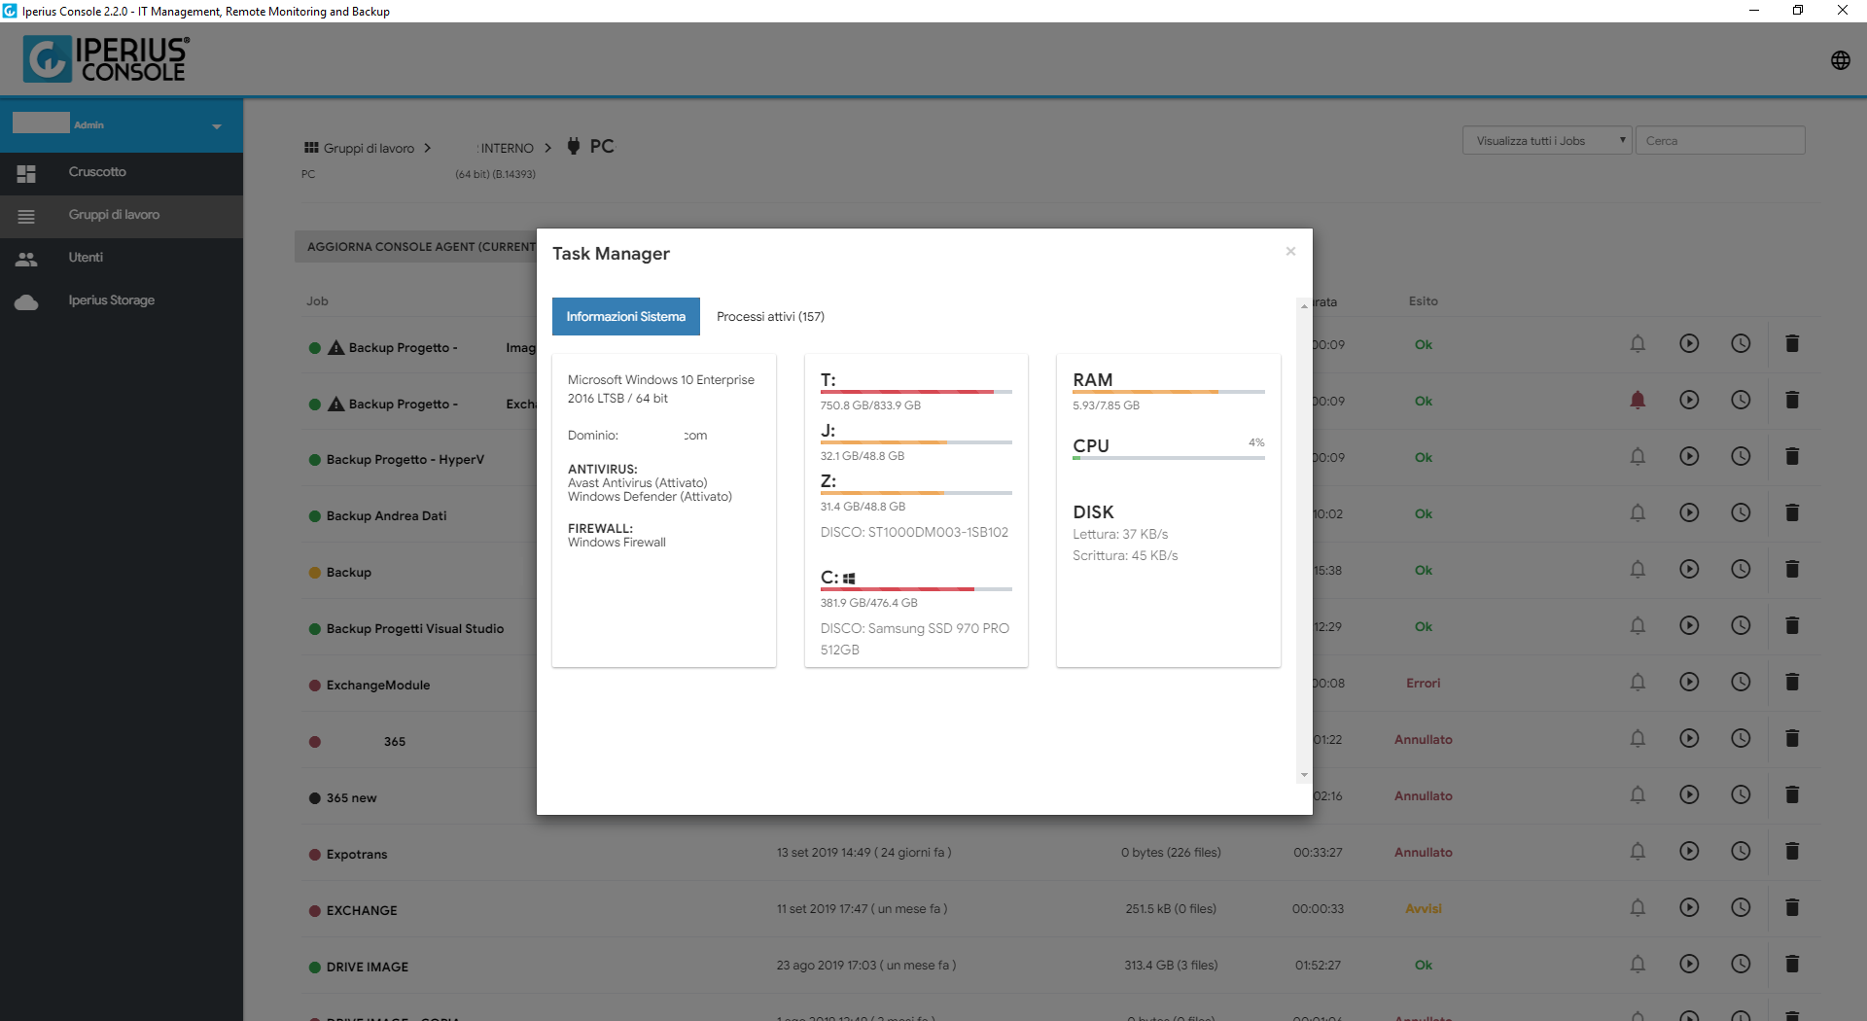Run the DRIVE IMAGE job play icon

click(x=1689, y=964)
